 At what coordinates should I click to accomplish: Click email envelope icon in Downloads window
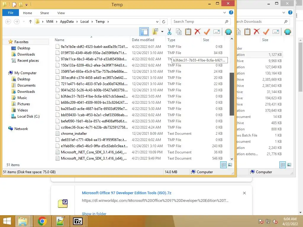pos(275,32)
